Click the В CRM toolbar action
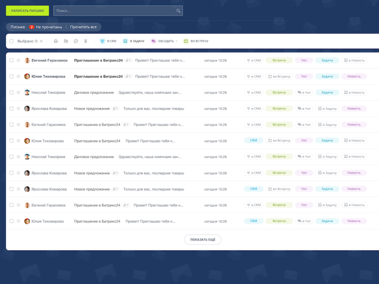The height and width of the screenshot is (284, 379). [108, 41]
